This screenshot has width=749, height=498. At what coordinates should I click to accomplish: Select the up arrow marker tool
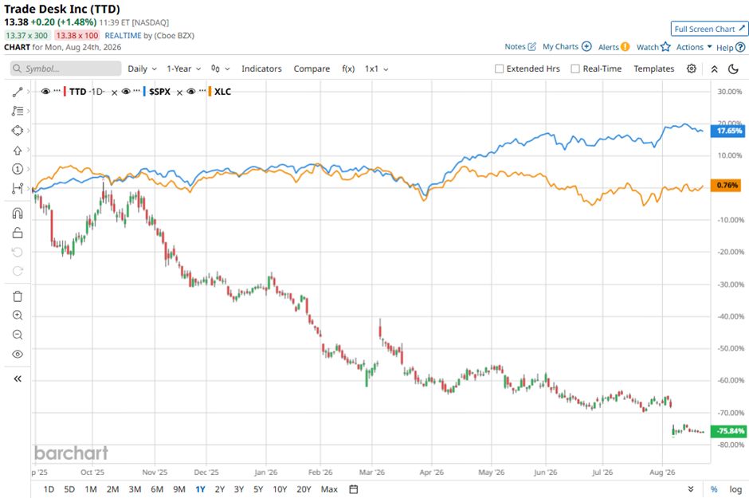coord(18,150)
